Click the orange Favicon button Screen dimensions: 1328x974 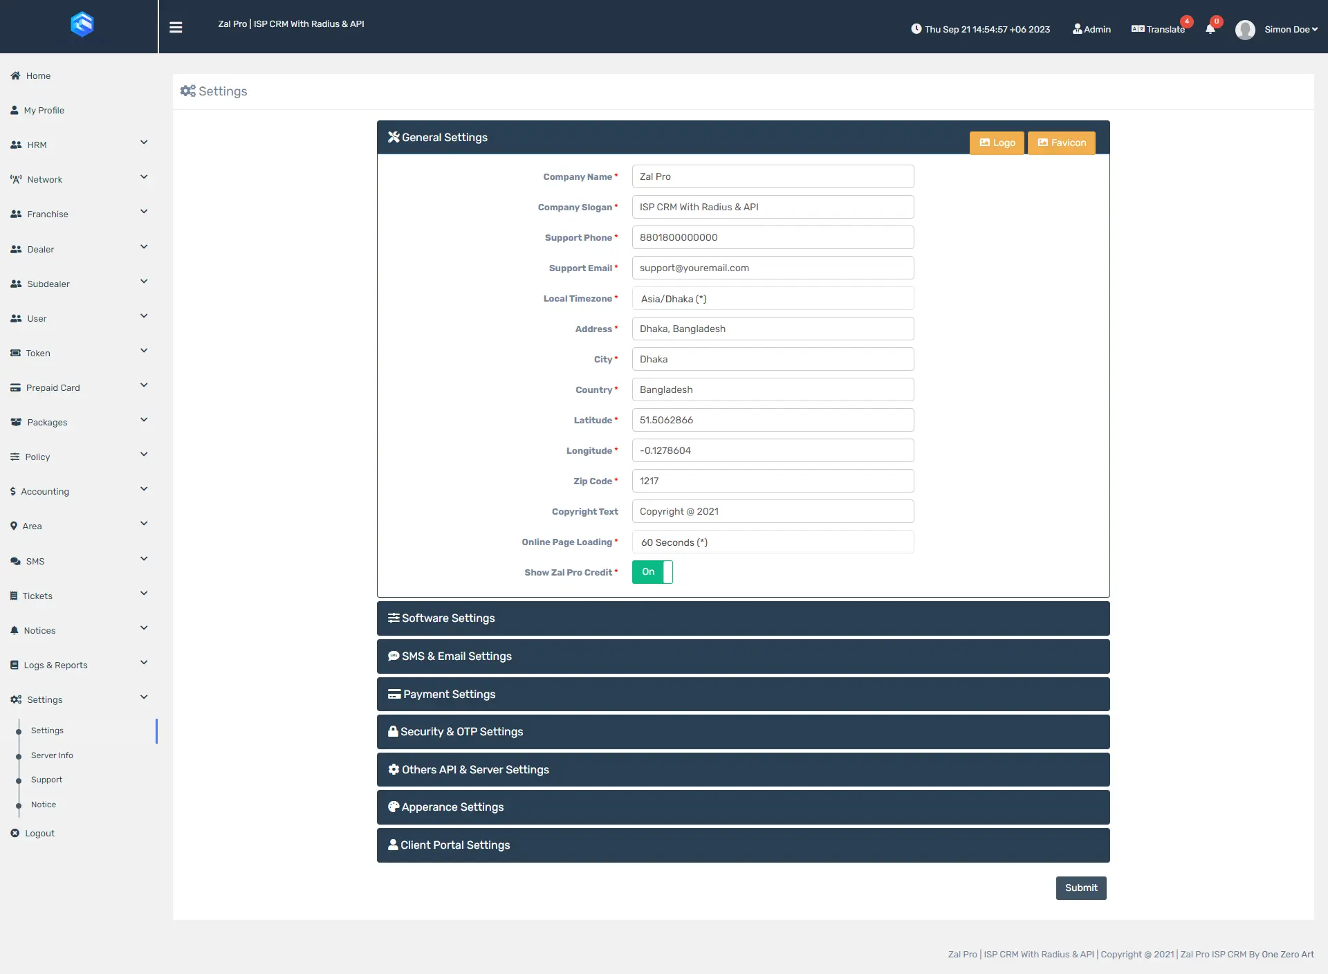[1061, 143]
